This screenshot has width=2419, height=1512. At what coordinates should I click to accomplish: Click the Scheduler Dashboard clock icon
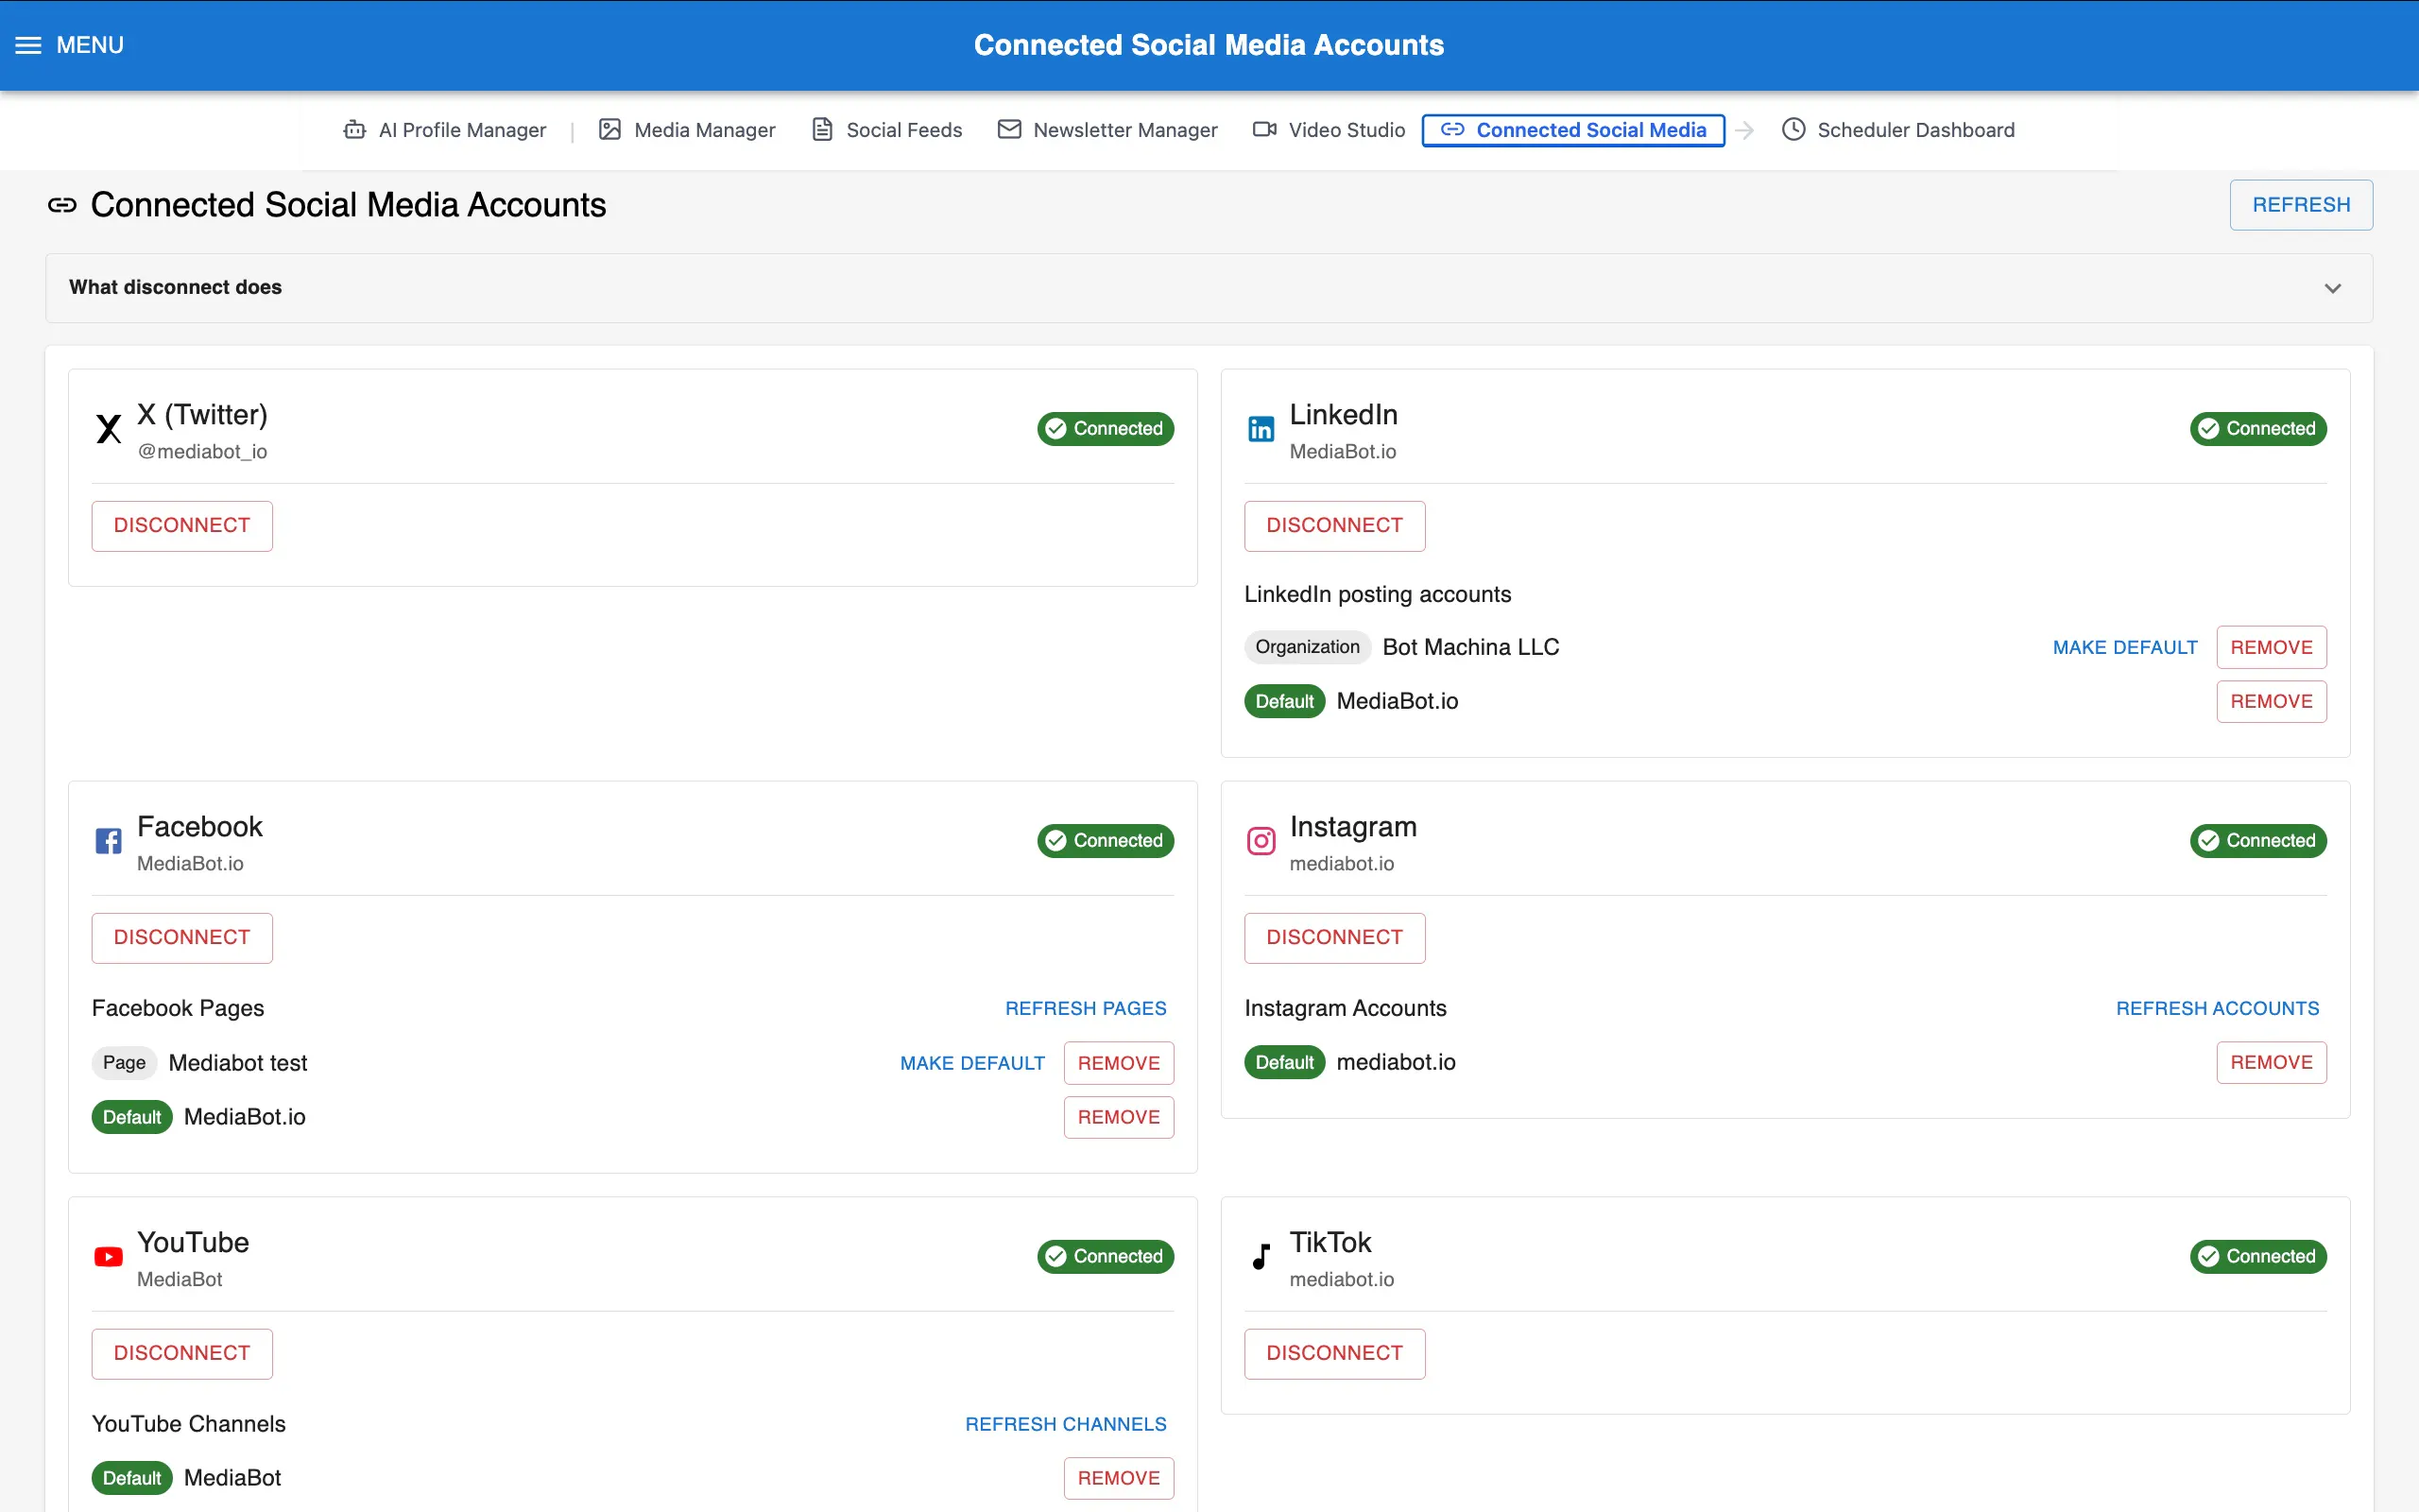[x=1793, y=130]
